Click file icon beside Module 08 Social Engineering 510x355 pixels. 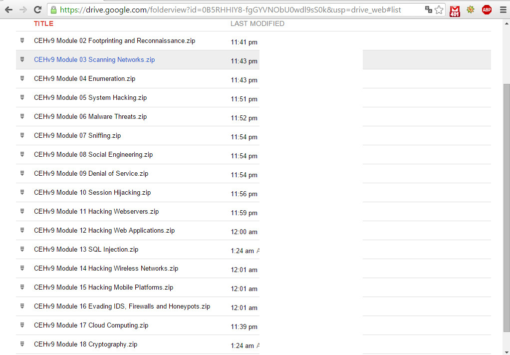click(22, 154)
